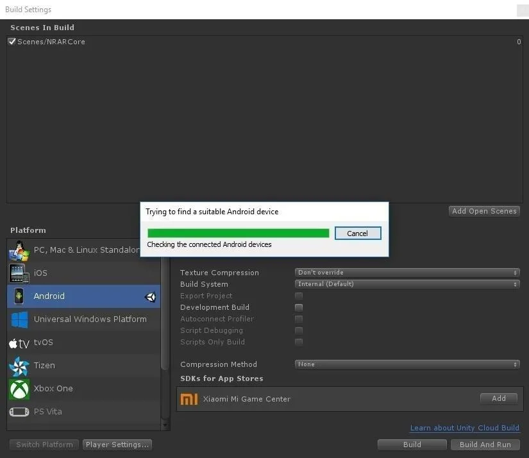
Task: Click the Build And Run button
Action: pos(485,445)
